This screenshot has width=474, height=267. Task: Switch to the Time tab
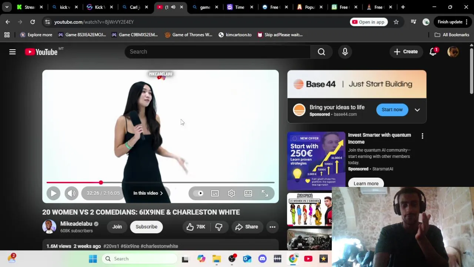point(240,7)
